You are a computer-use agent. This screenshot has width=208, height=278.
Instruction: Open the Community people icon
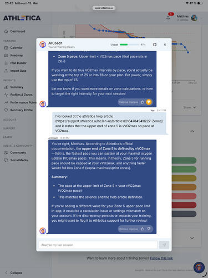pos(6,152)
